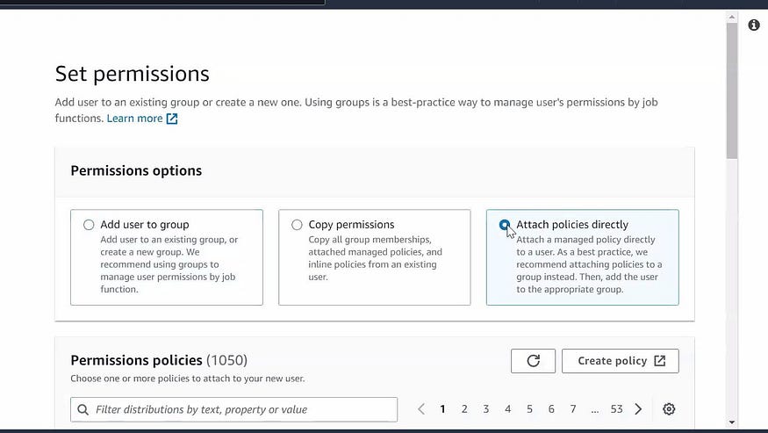The width and height of the screenshot is (768, 433).
Task: Focus the policies filter text field
Action: pos(233,409)
